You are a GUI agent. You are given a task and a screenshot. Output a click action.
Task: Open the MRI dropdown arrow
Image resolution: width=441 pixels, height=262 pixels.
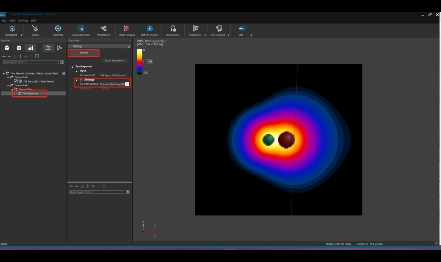[x=251, y=35]
